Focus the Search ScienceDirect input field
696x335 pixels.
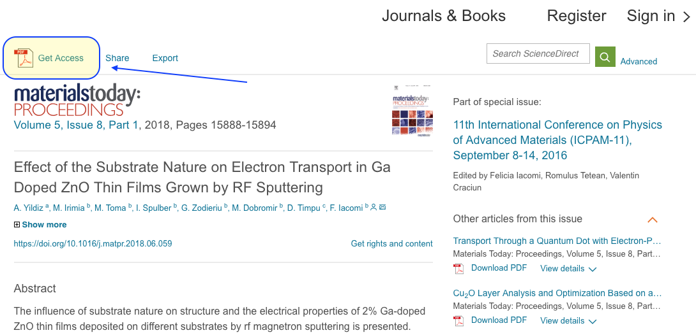coord(538,53)
